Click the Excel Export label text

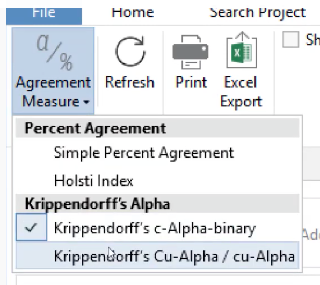[x=241, y=91]
